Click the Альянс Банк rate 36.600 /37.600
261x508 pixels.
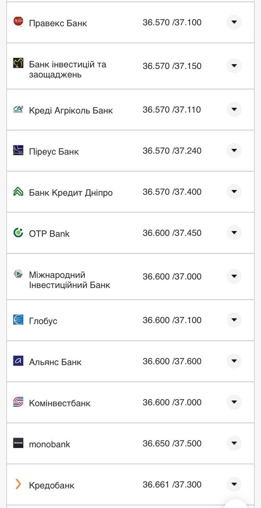click(x=172, y=361)
